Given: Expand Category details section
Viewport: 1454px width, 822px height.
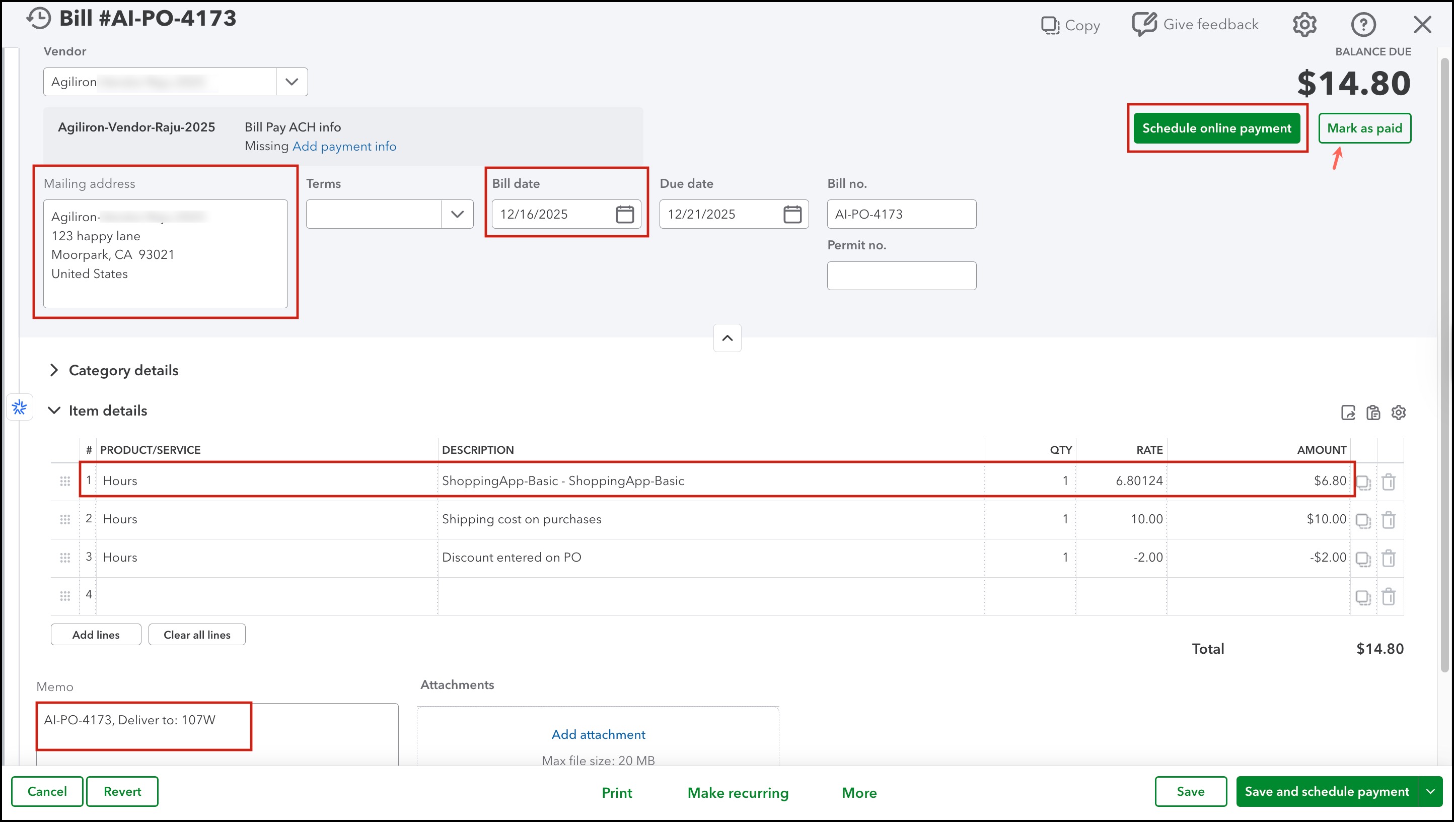Looking at the screenshot, I should pos(54,370).
